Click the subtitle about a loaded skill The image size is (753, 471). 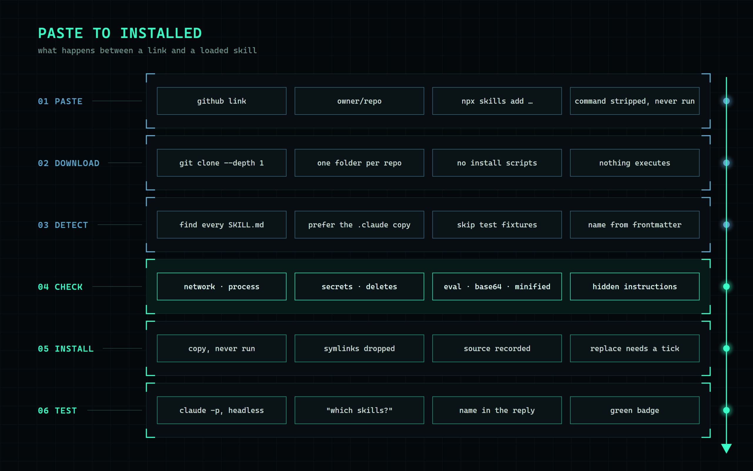point(147,50)
